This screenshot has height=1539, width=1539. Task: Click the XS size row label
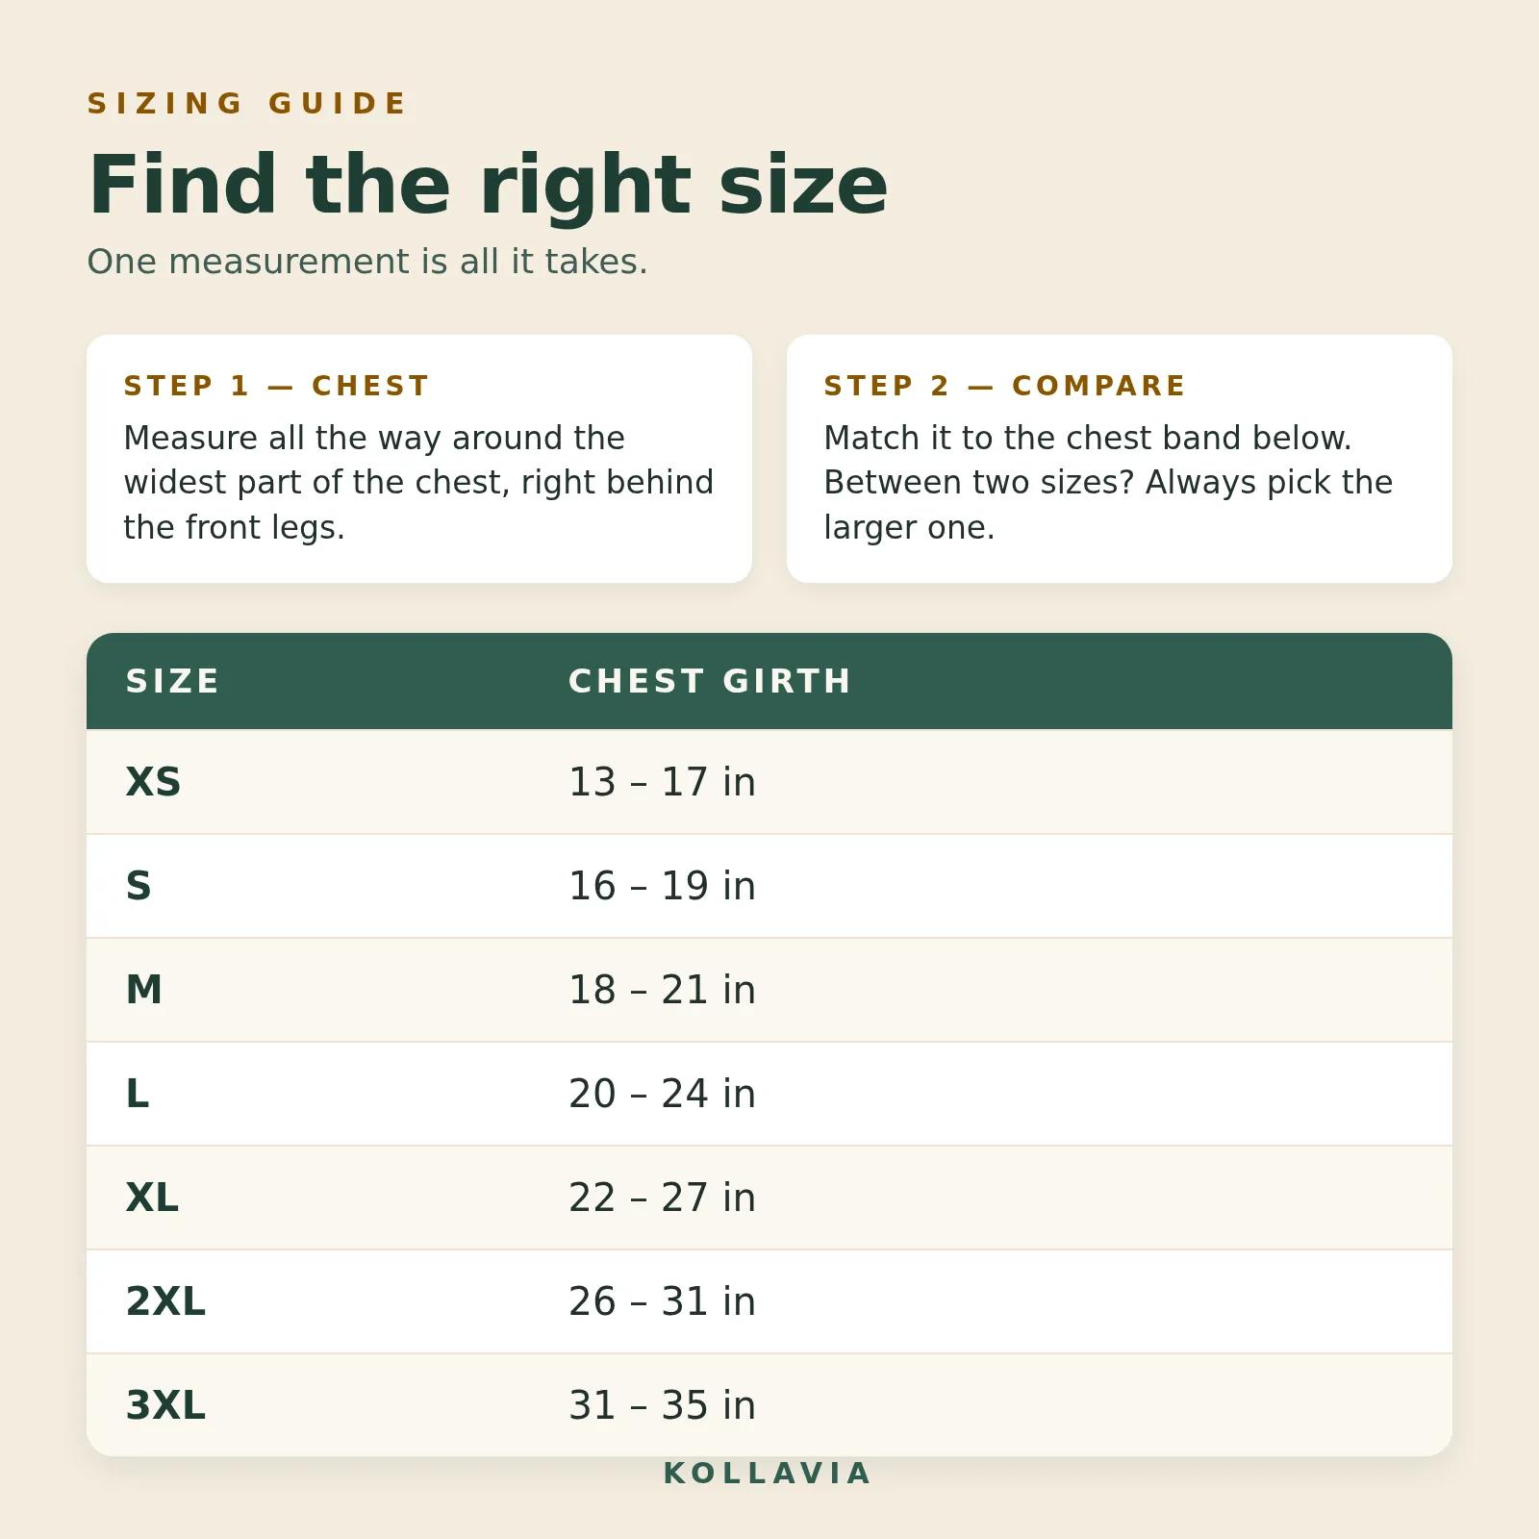(153, 782)
